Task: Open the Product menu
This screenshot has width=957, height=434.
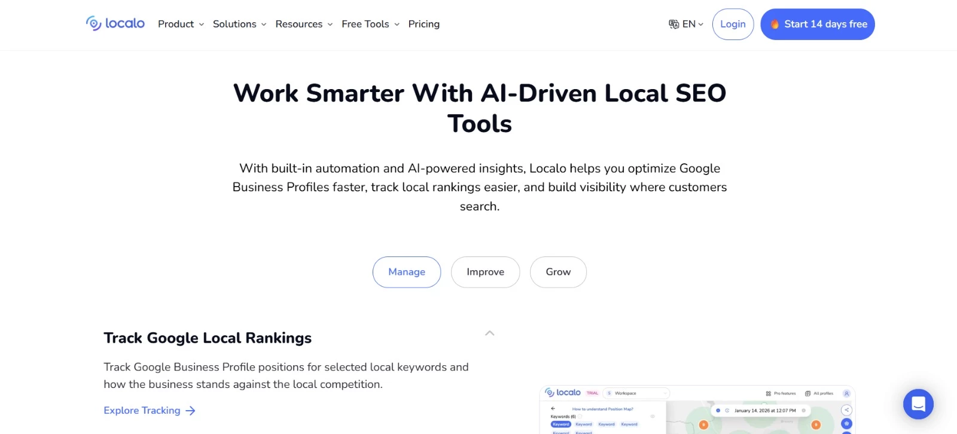Action: pyautogui.click(x=181, y=24)
